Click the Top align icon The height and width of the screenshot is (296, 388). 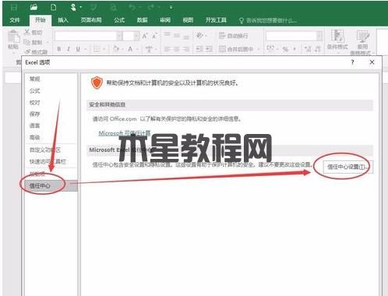(168, 35)
